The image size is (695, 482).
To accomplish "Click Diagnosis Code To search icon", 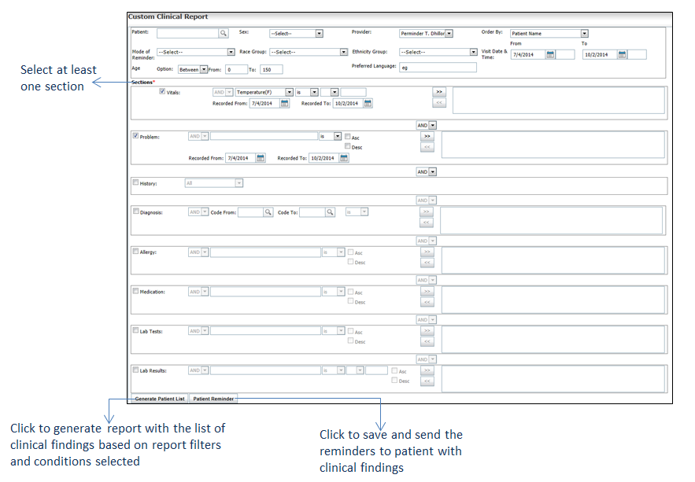I will click(x=330, y=212).
